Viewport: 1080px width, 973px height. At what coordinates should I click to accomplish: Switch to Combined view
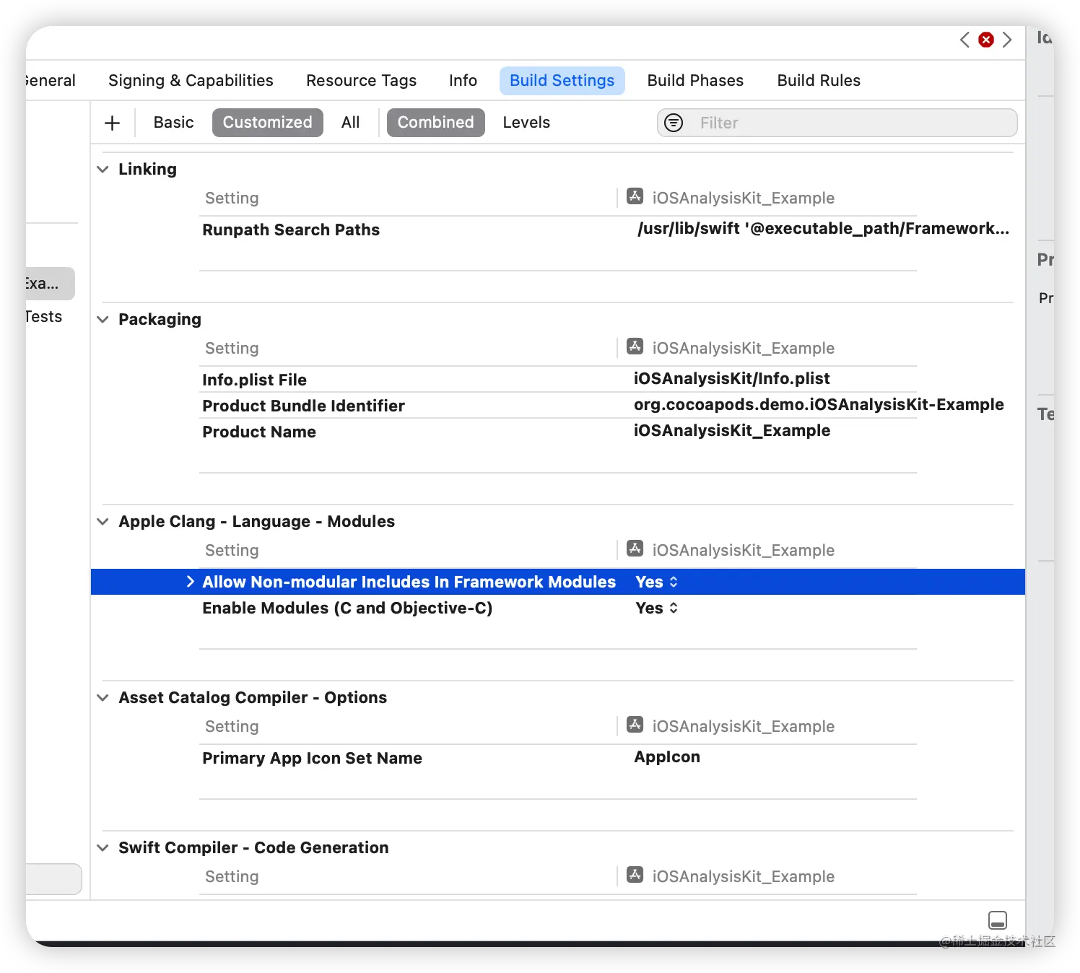point(435,123)
